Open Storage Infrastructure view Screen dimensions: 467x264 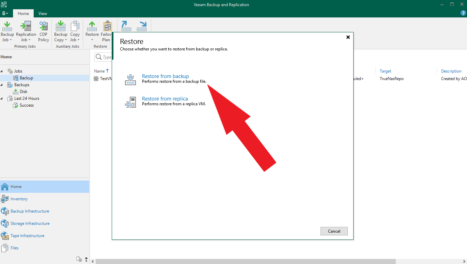click(x=30, y=223)
